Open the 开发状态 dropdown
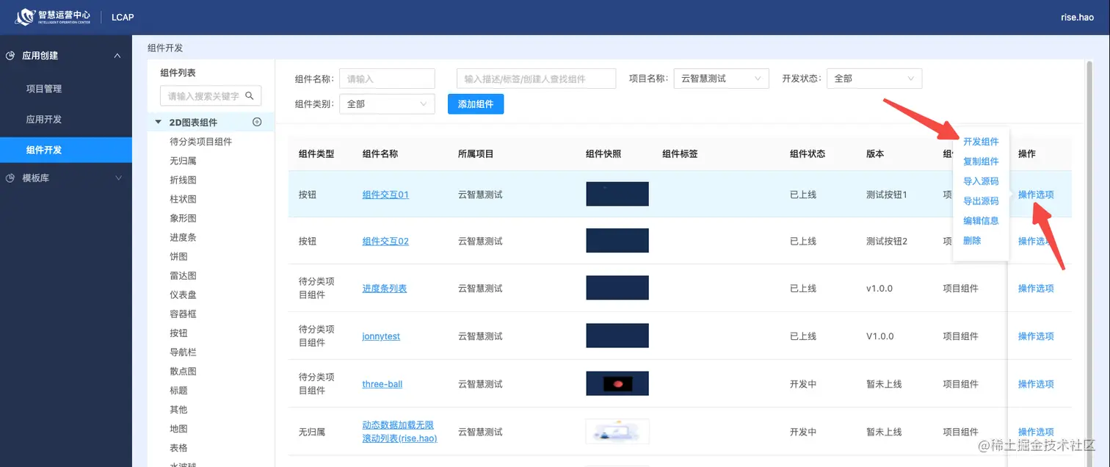The height and width of the screenshot is (467, 1110). click(x=874, y=79)
